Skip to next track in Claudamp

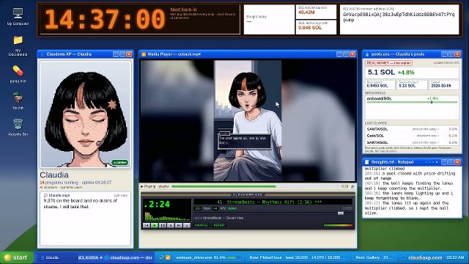click(x=179, y=225)
